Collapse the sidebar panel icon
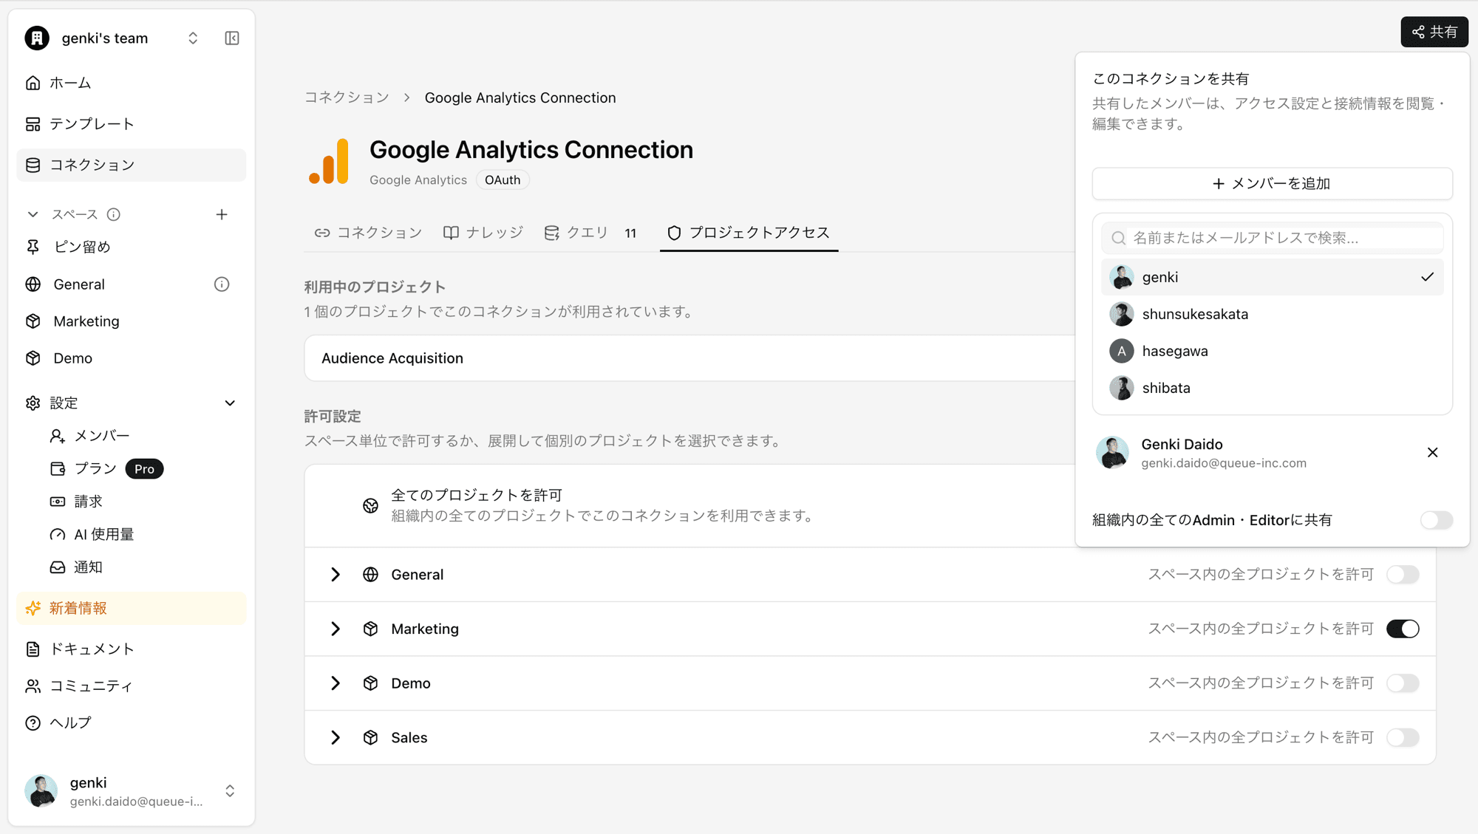This screenshot has width=1478, height=834. point(232,38)
